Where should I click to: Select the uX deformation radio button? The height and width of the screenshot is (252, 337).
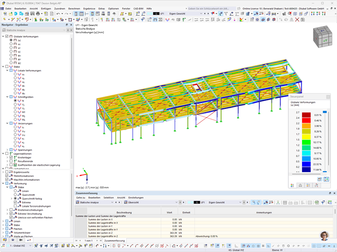pos(11,44)
